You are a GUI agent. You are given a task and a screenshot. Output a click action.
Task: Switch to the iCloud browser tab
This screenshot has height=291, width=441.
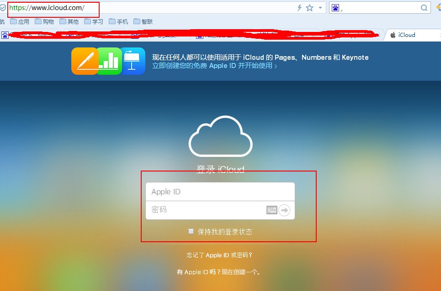(412, 35)
